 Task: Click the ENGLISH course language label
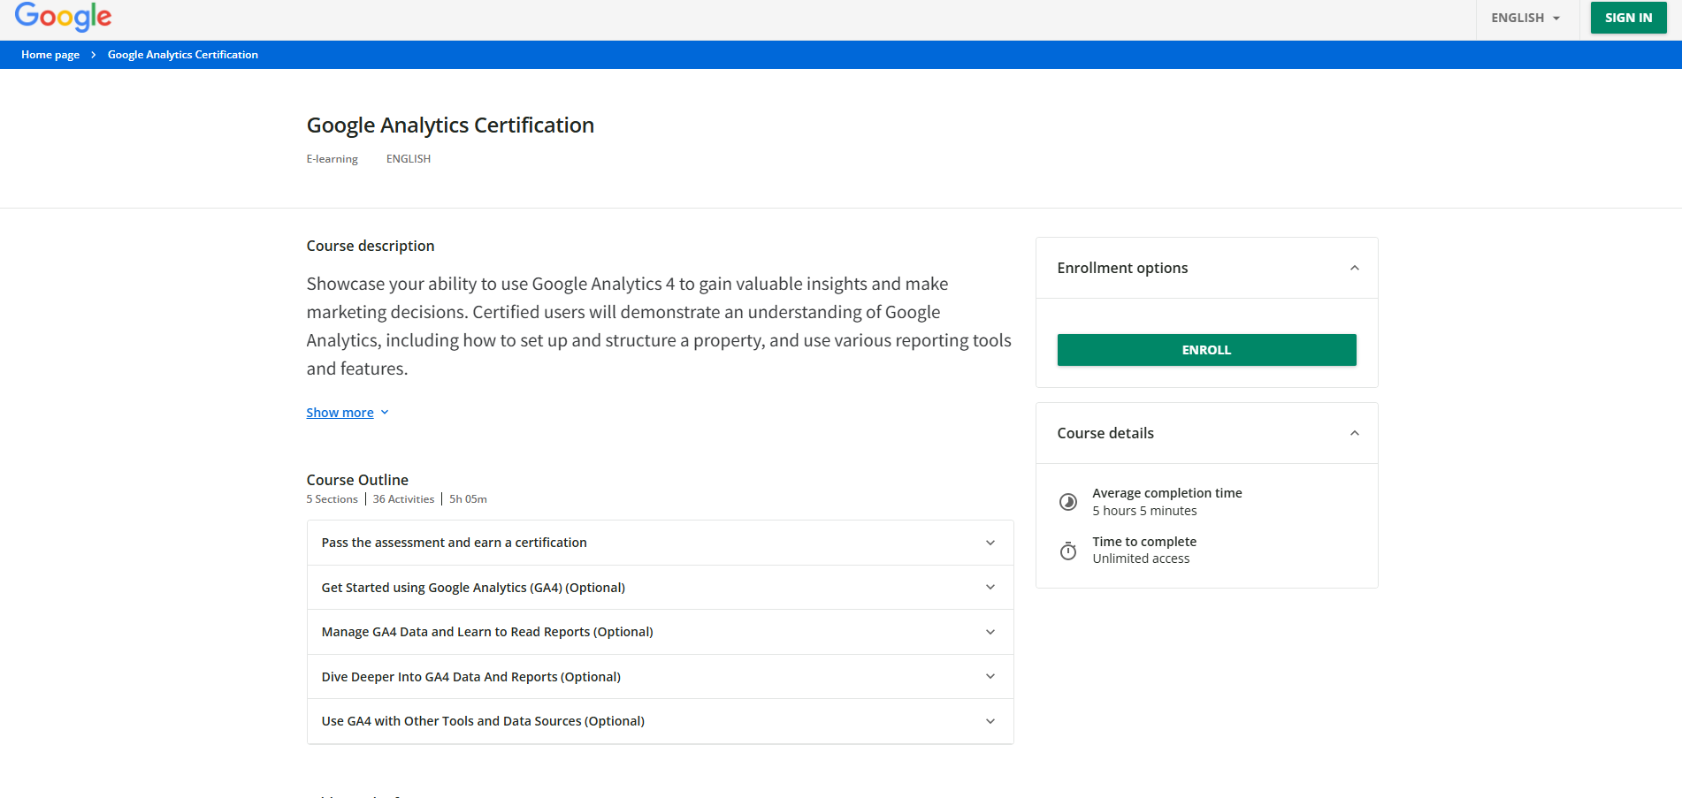point(409,159)
